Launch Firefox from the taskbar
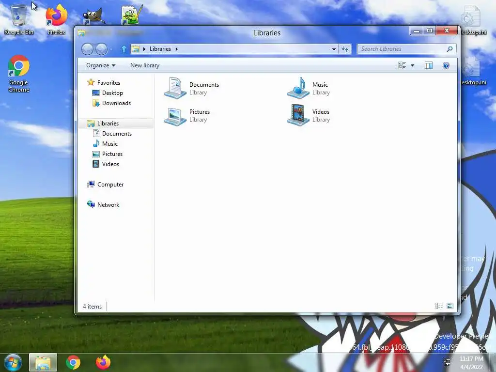The width and height of the screenshot is (496, 372). [103, 362]
